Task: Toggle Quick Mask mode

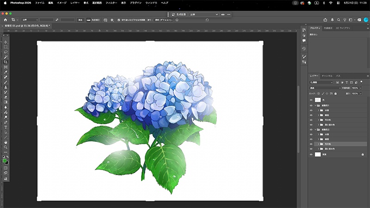Action: (6, 168)
